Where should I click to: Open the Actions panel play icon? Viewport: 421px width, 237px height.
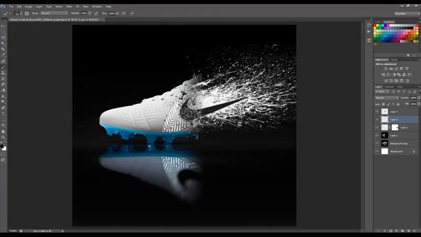click(x=369, y=32)
